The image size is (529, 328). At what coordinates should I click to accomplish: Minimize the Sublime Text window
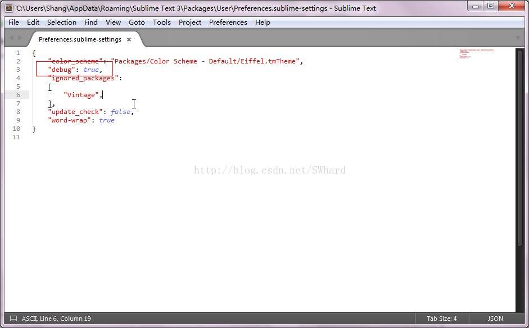tap(476, 6)
